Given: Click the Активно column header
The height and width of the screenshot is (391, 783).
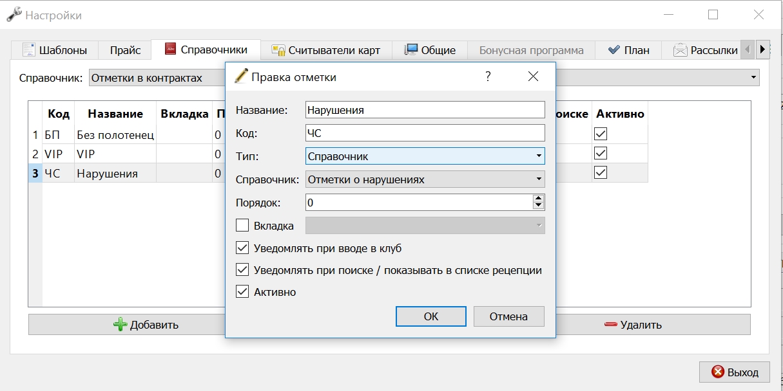Looking at the screenshot, I should click(620, 114).
